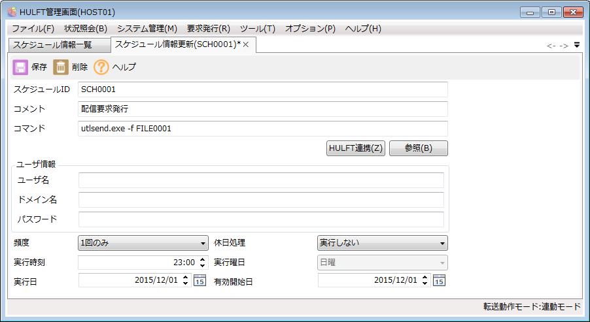The height and width of the screenshot is (322, 590).
Task: Open the 要求発行(R) menu
Action: click(x=209, y=29)
